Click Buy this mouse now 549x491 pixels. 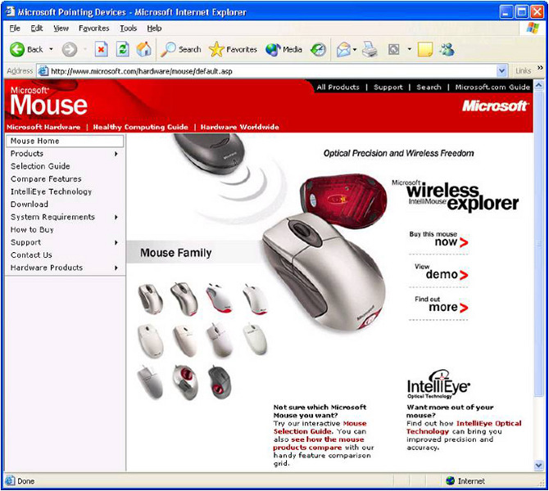click(438, 239)
